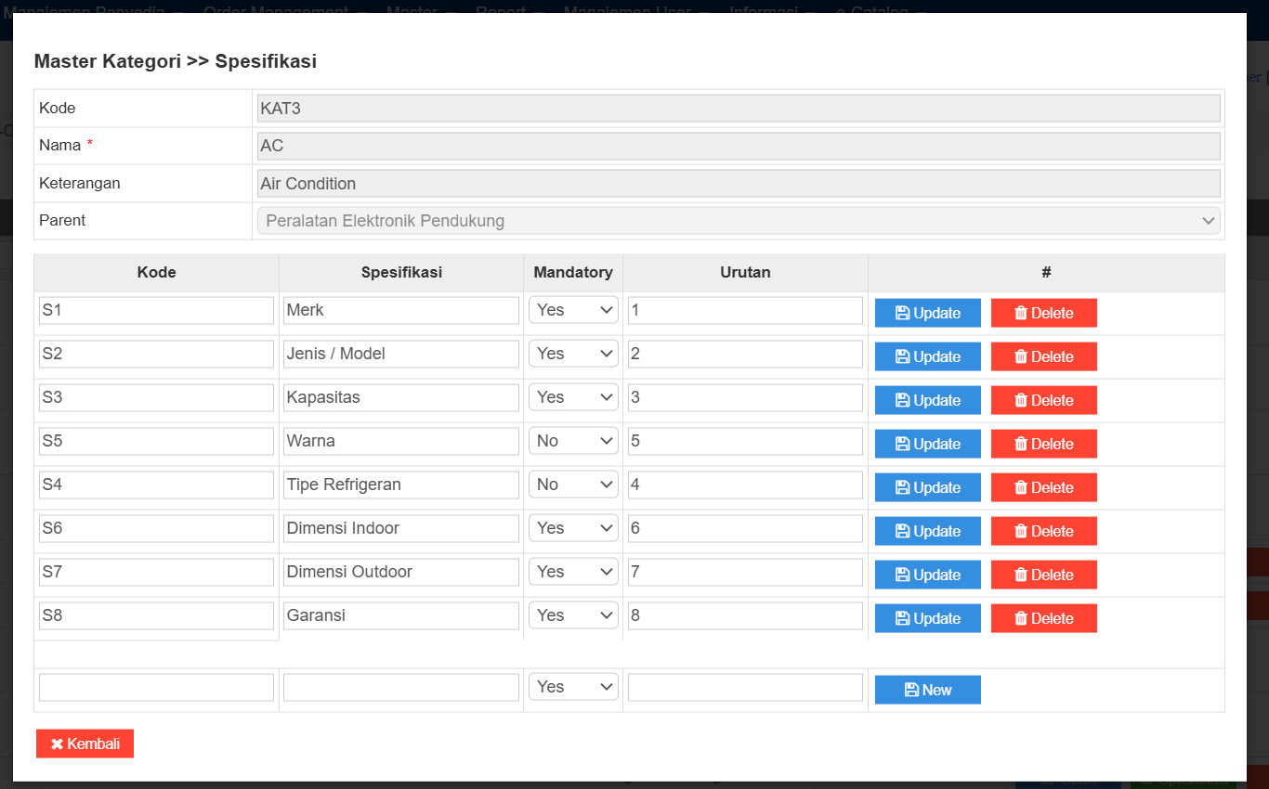Open the Parent category dropdown

tap(739, 221)
